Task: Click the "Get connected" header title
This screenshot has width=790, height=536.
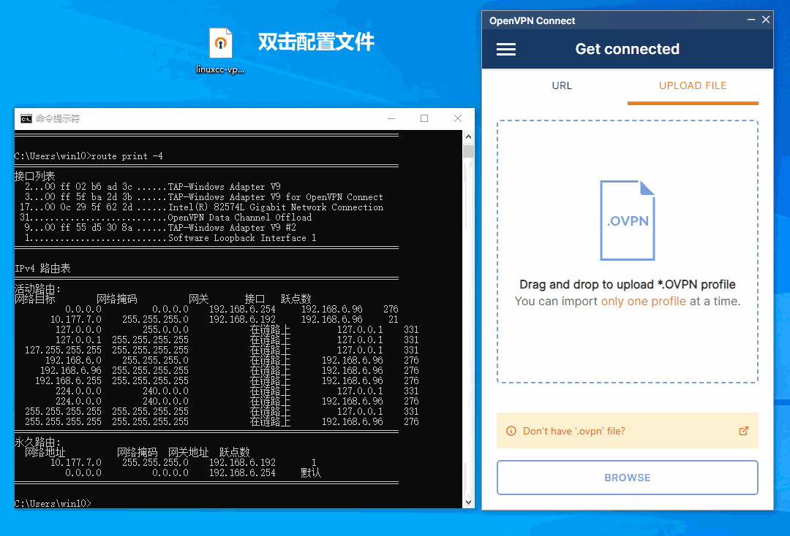Action: coord(628,49)
